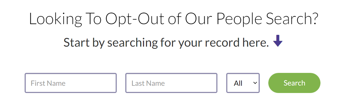Viewport: 347px width, 108px height.
Task: Click the word 'Search' on the green button
Action: 294,83
